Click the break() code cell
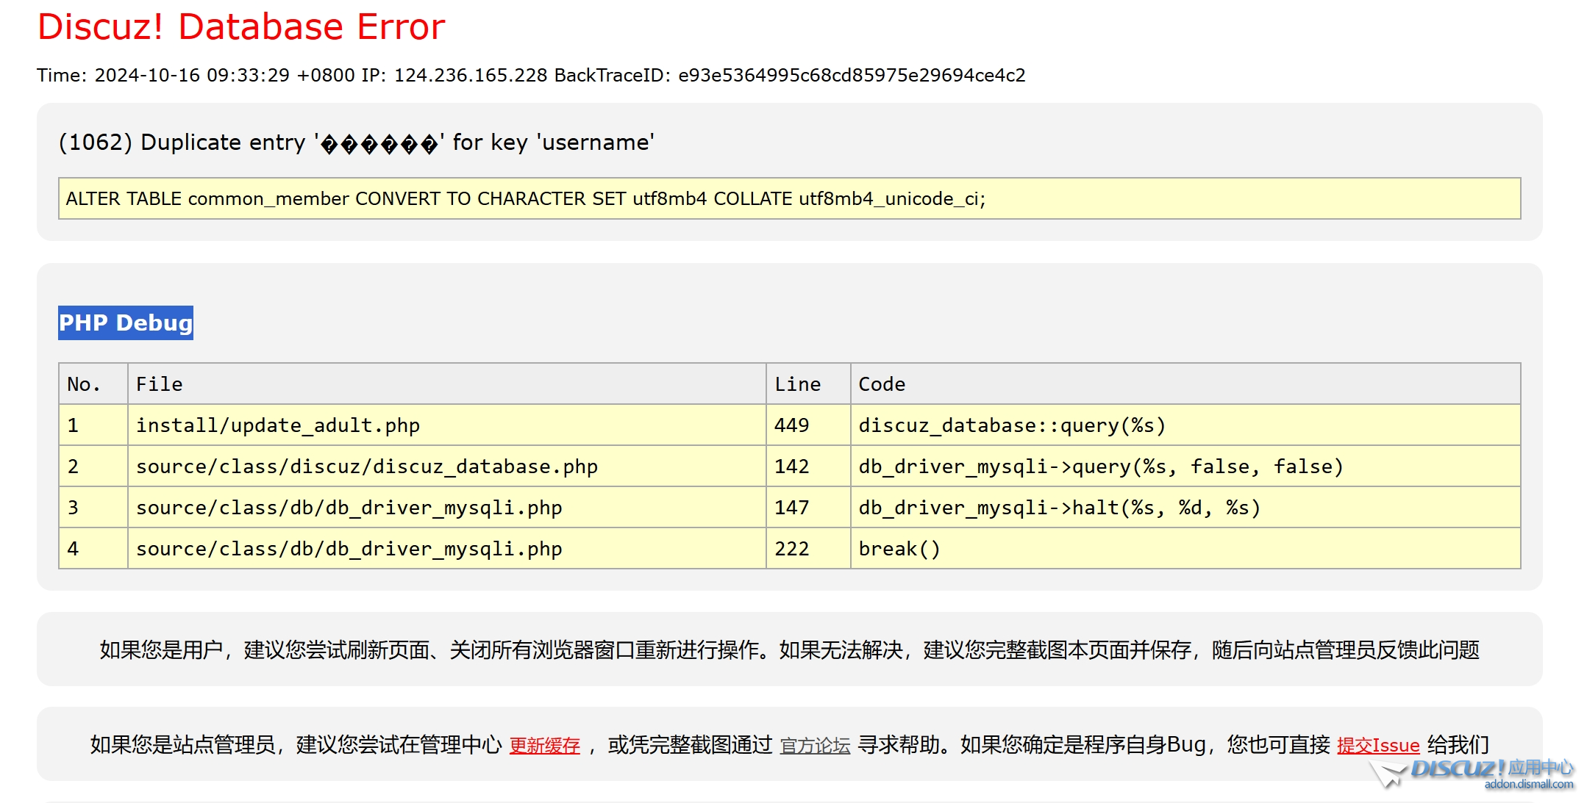Screen dimensions: 1587x803 pyautogui.click(x=899, y=549)
